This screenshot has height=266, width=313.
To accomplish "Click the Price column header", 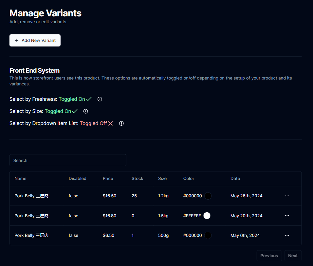I will coord(108,179).
